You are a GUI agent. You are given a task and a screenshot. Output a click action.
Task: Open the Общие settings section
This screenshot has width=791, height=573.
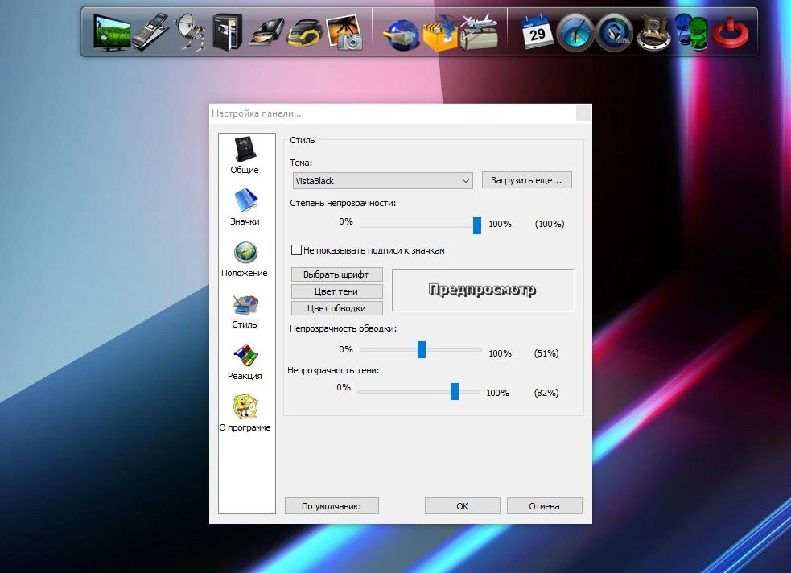tap(245, 155)
